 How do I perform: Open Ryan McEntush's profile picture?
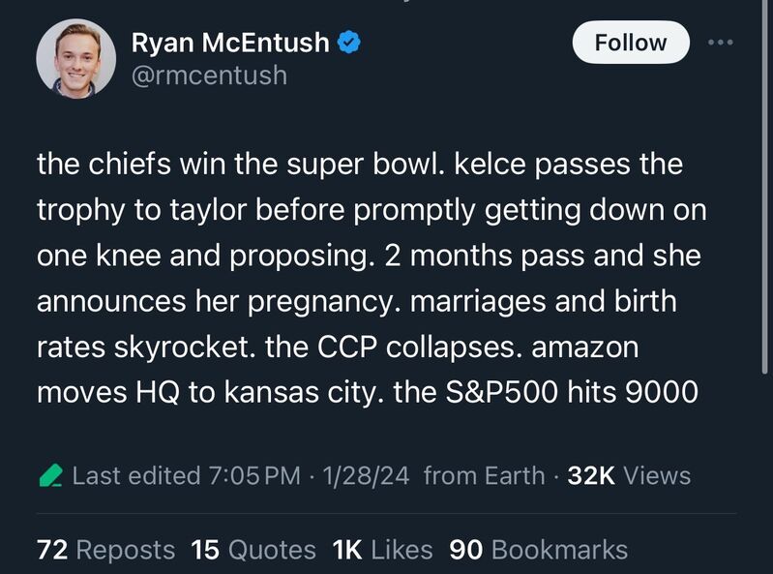pos(75,59)
